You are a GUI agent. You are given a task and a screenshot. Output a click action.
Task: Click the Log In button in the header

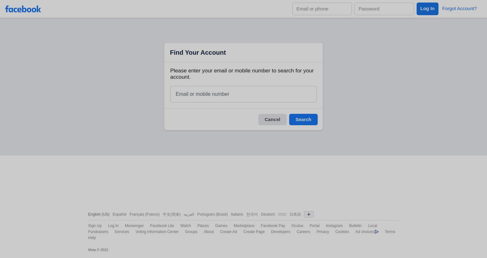(427, 9)
